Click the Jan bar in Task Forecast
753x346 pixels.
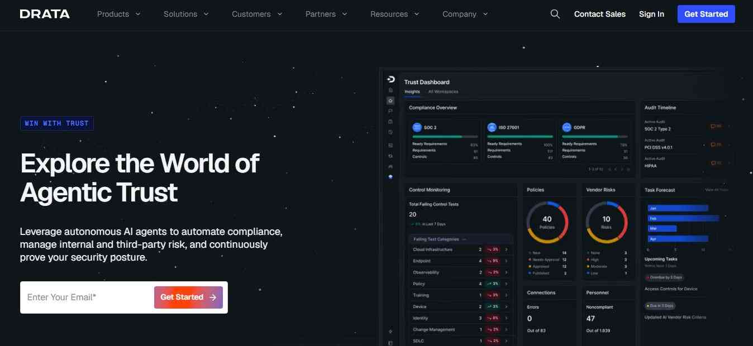[678, 208]
